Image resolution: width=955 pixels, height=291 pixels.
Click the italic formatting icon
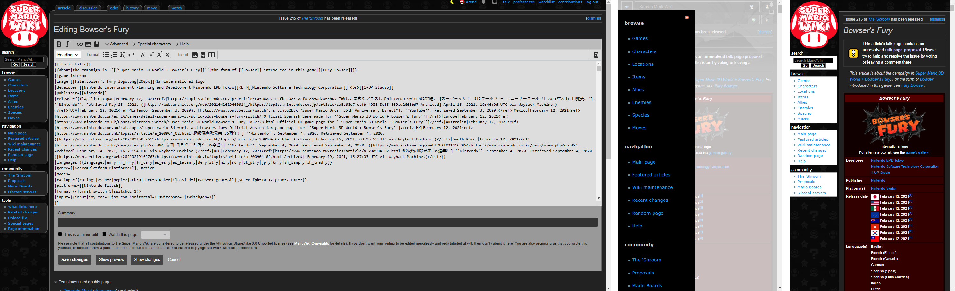[x=67, y=44]
